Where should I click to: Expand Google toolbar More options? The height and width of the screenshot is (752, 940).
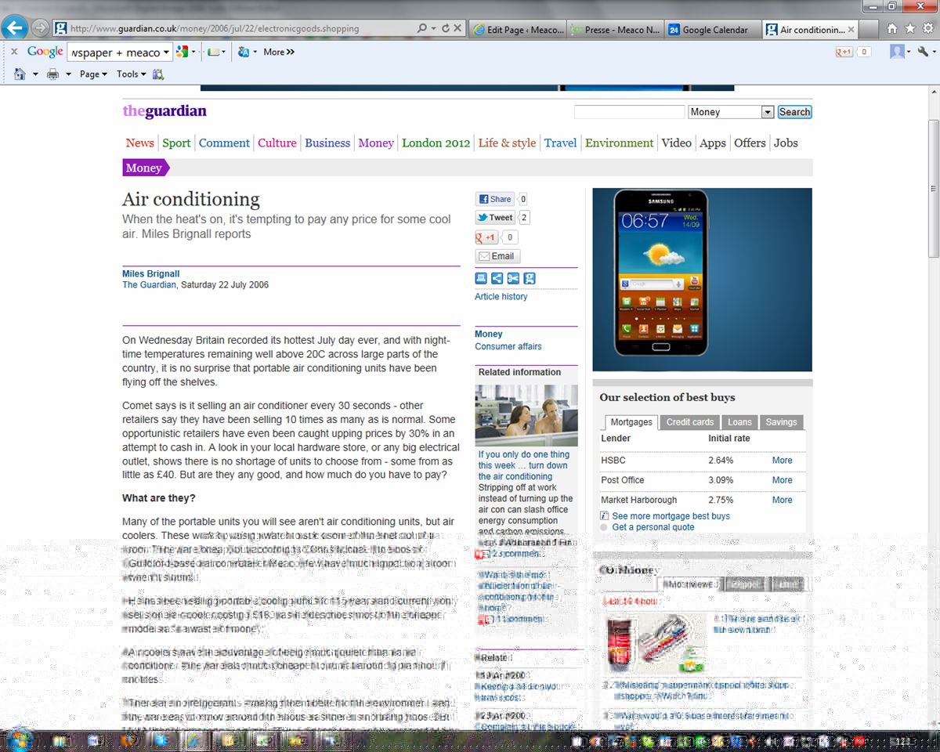[x=279, y=52]
